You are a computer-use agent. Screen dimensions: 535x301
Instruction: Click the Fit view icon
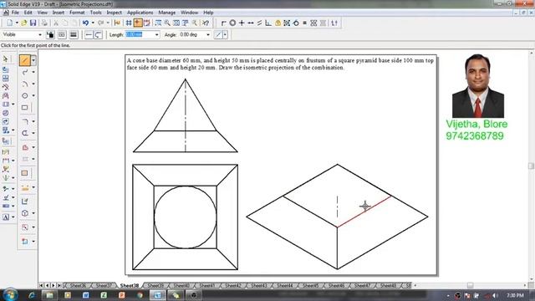pos(176,23)
